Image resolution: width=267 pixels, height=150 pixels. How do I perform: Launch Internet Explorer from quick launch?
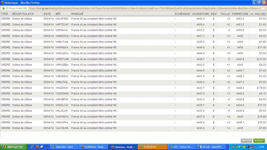tap(32, 147)
